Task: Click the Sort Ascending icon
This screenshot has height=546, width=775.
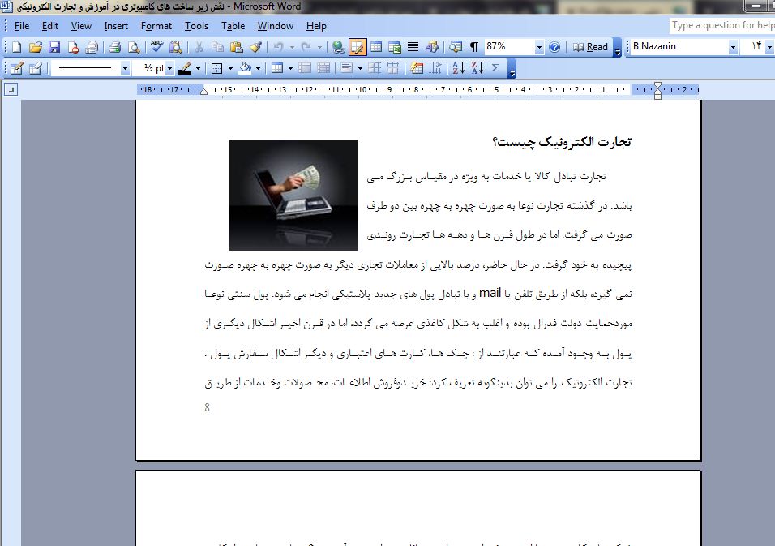Action: 457,68
